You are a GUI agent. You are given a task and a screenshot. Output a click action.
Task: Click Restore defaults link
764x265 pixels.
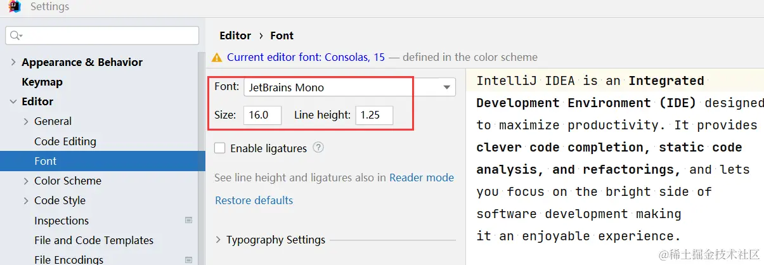tap(254, 200)
